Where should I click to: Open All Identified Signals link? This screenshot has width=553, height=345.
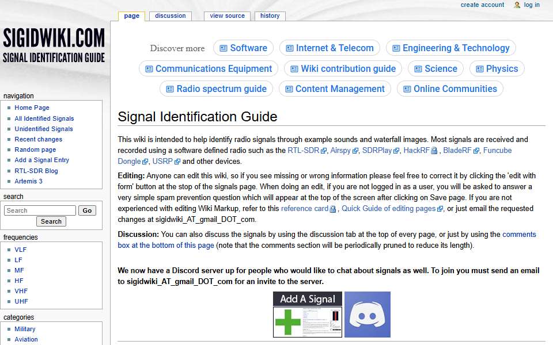point(44,118)
